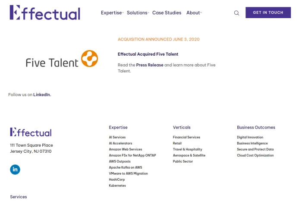Follow the LinkedIn text link

tap(42, 94)
